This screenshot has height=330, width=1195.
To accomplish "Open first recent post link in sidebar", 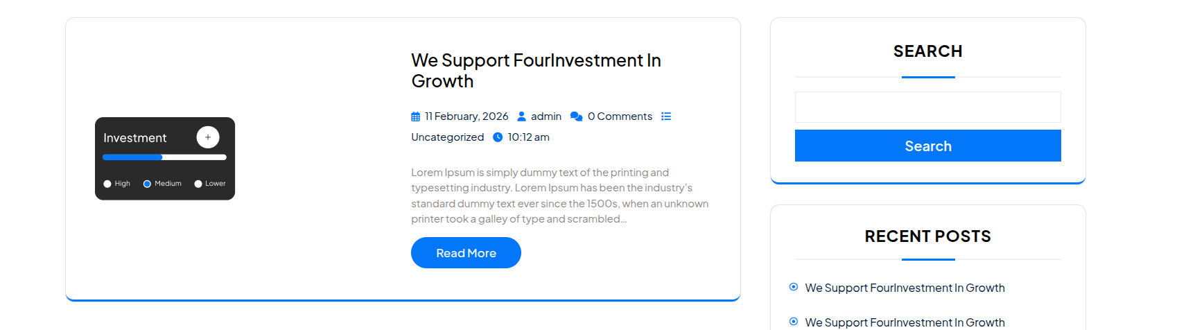I will click(x=905, y=288).
